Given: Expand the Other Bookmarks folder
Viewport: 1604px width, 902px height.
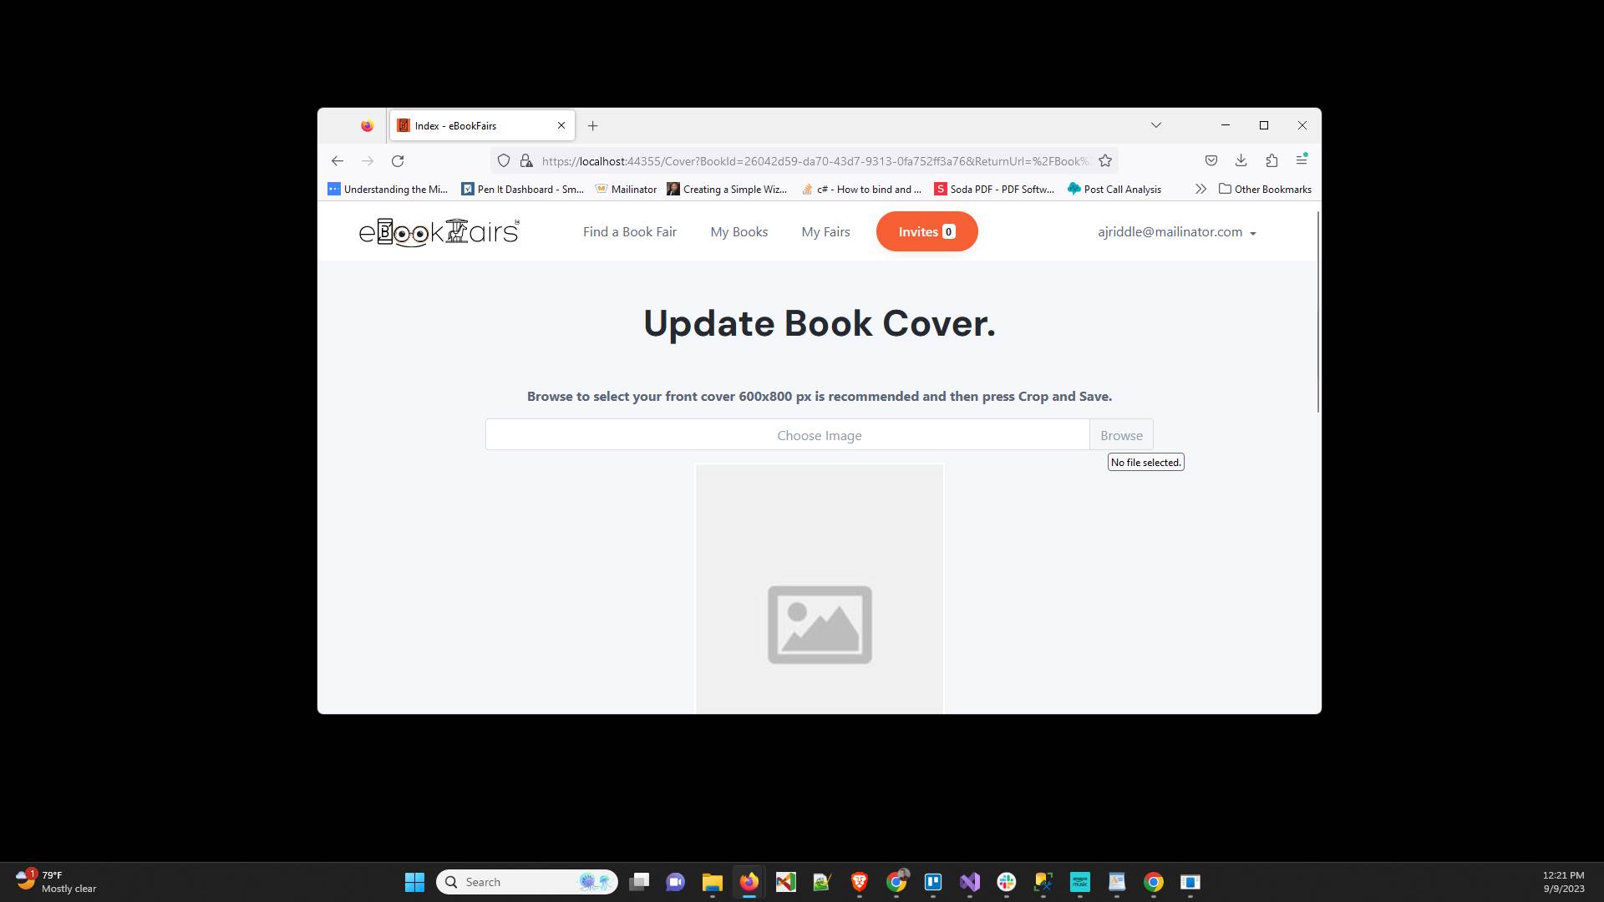Looking at the screenshot, I should click(1264, 189).
